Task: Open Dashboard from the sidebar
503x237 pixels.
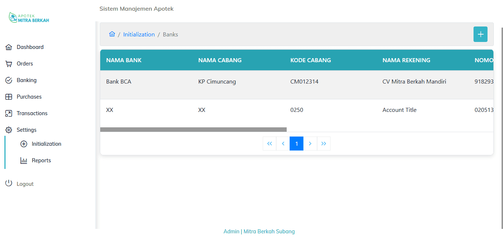Action: (x=30, y=47)
